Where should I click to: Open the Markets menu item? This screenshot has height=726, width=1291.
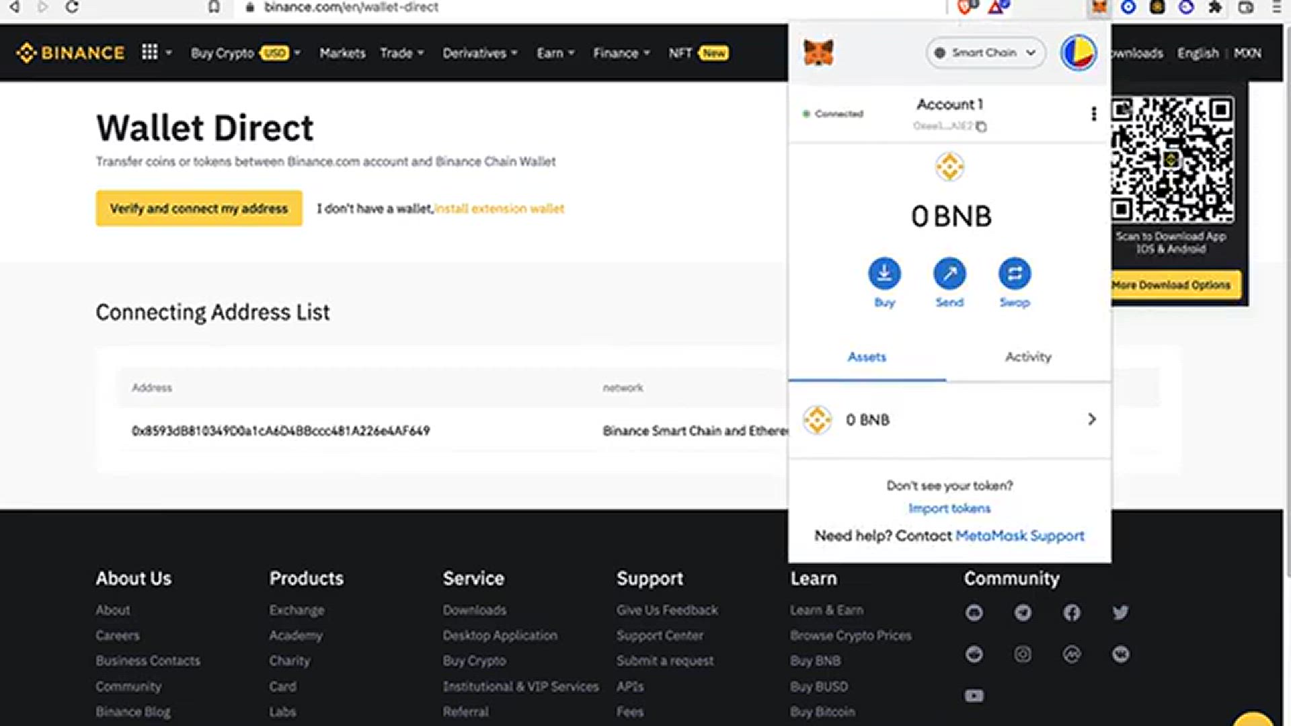342,52
